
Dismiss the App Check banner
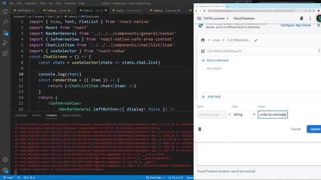318,25
